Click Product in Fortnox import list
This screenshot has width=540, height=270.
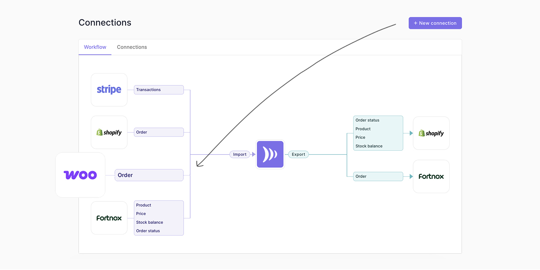143,205
